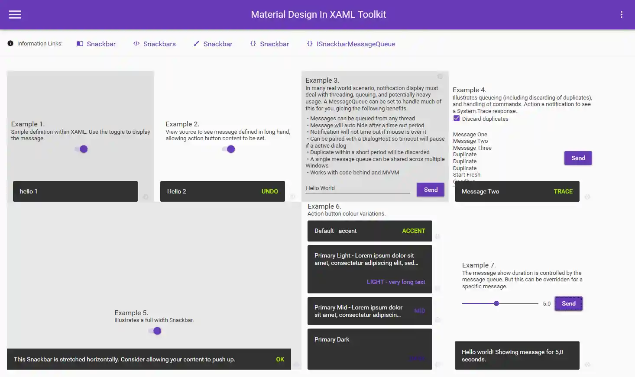Click the code icon next to Snackbars
Image resolution: width=635 pixels, height=377 pixels.
(136, 44)
